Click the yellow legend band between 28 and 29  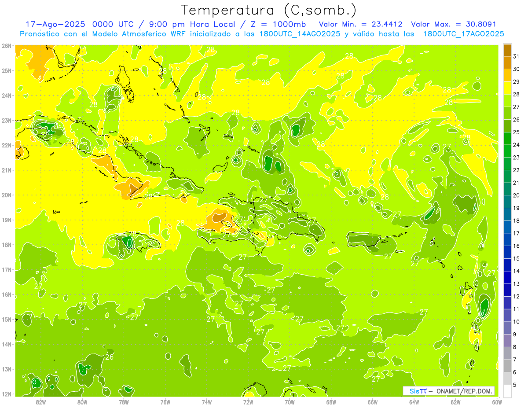coord(507,88)
